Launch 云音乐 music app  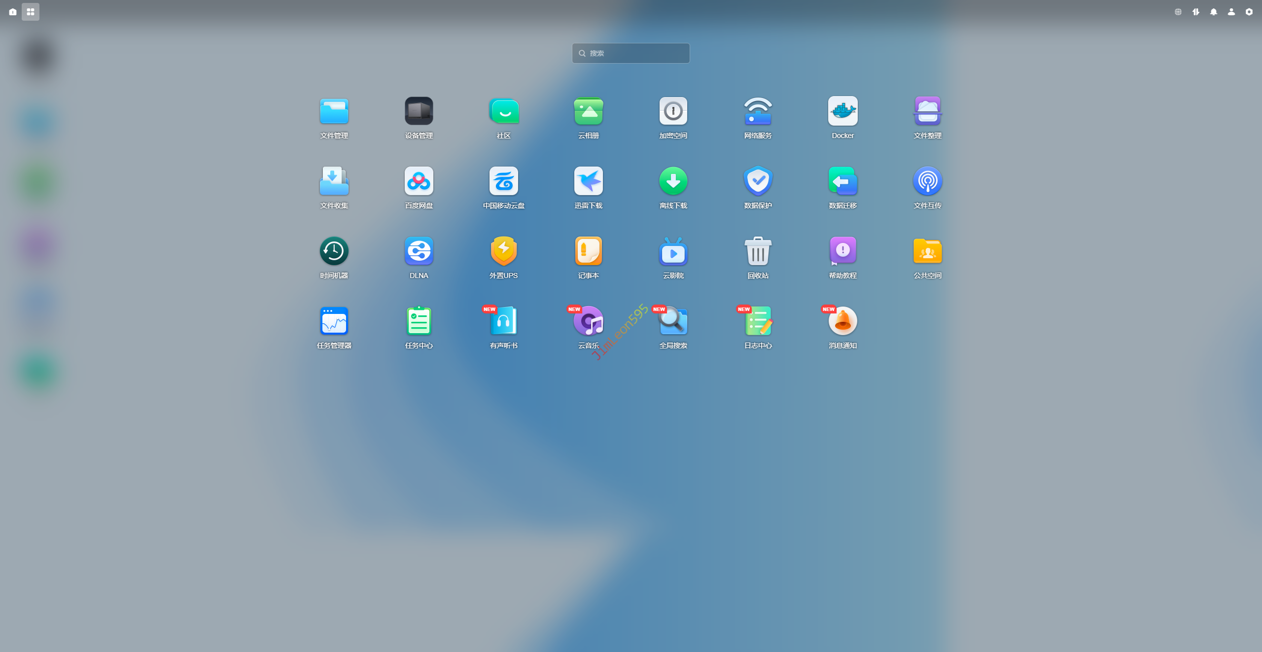click(x=588, y=321)
